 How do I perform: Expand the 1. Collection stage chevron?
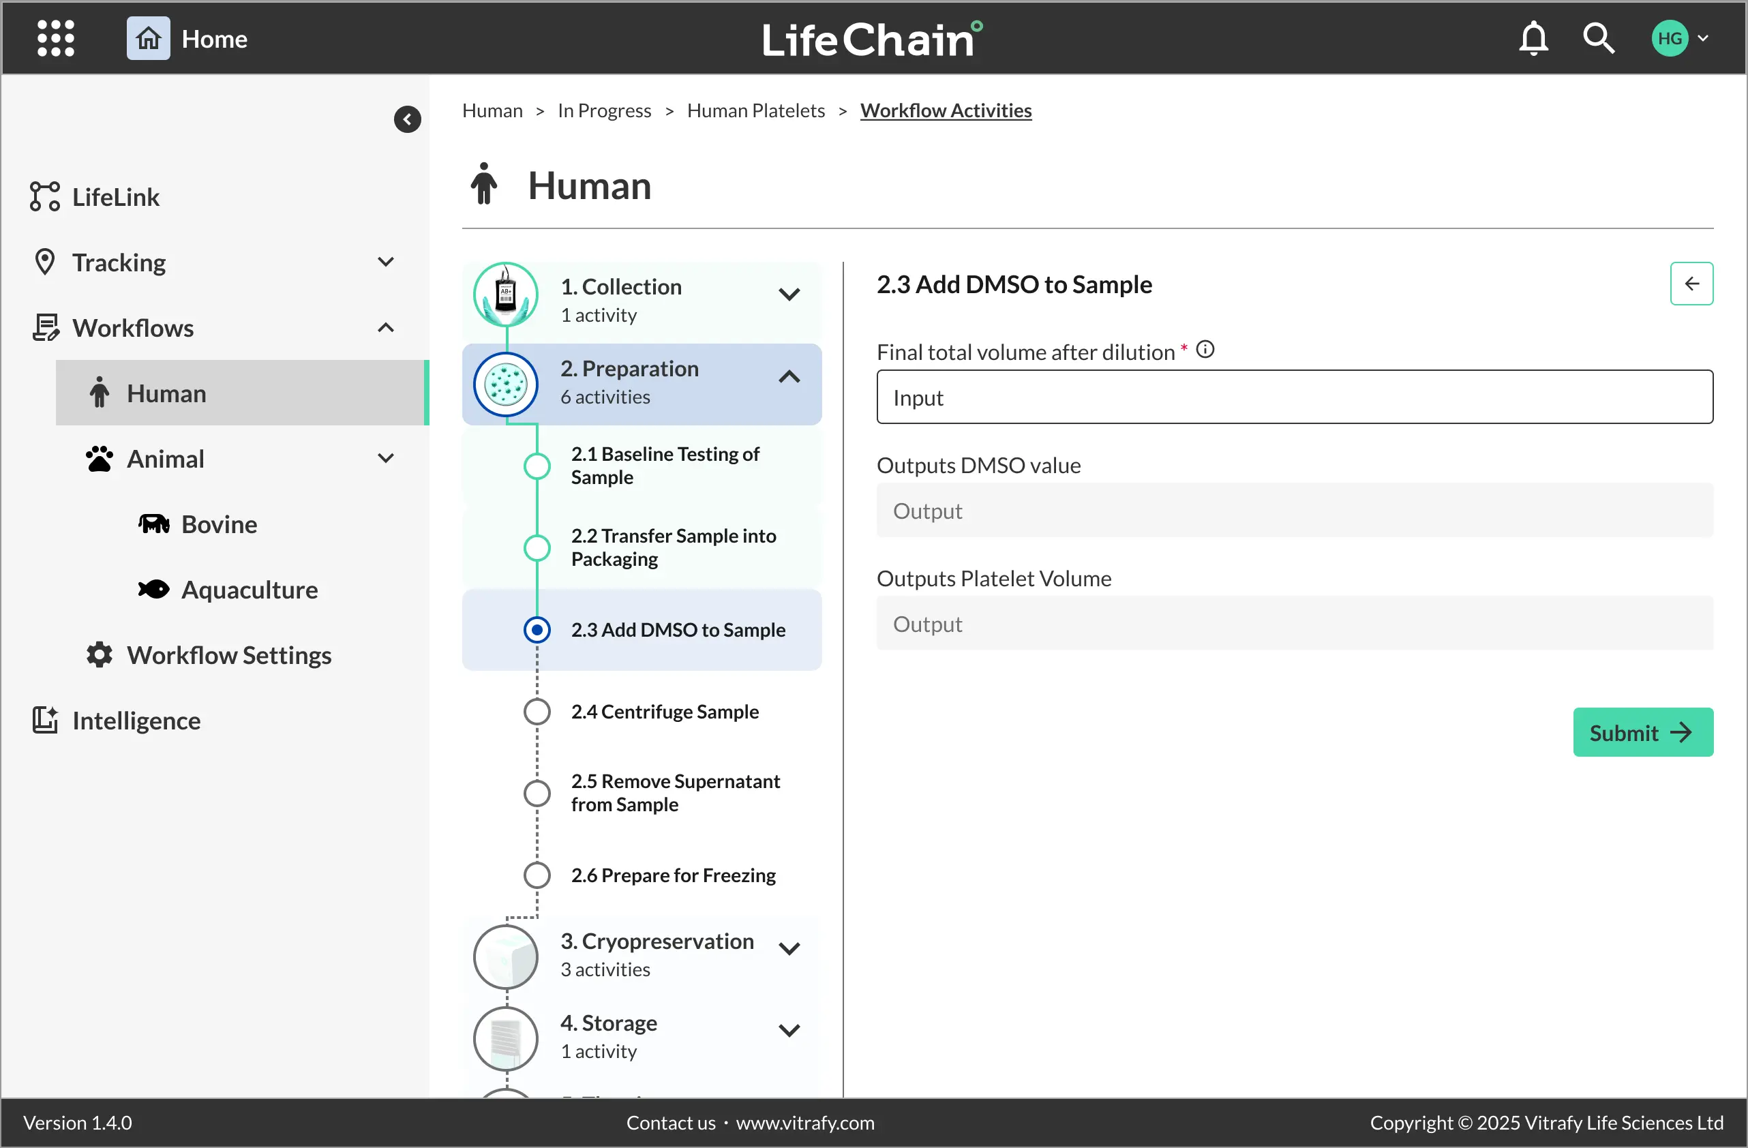[789, 294]
